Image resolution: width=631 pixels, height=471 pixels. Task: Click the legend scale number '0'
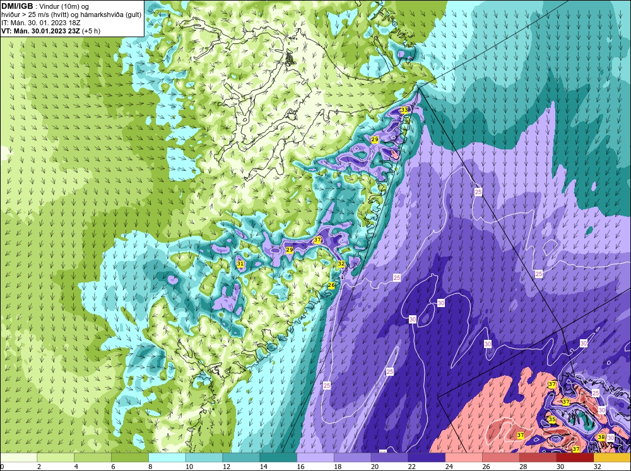(x=2, y=467)
